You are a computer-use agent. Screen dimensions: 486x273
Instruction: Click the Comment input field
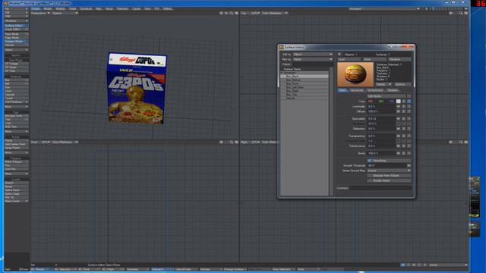[380, 188]
